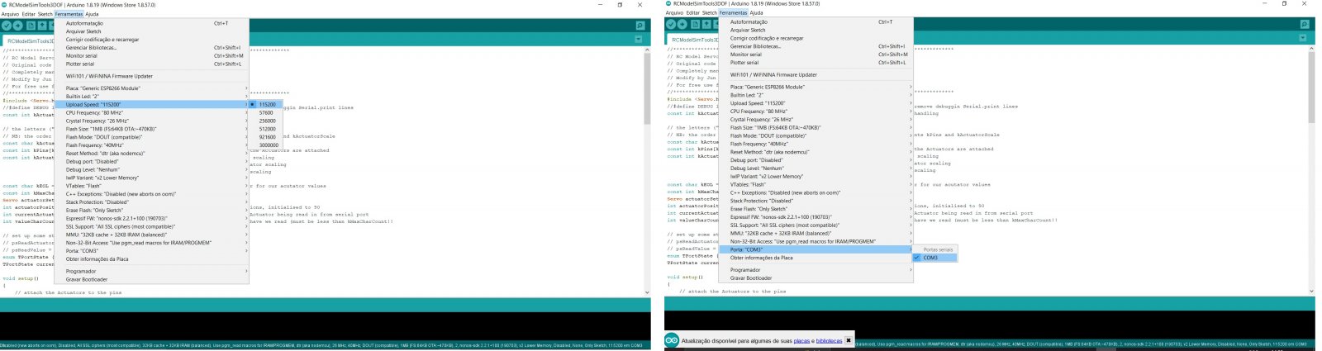Open Sketch menu in left window
The width and height of the screenshot is (1322, 351).
pos(45,14)
